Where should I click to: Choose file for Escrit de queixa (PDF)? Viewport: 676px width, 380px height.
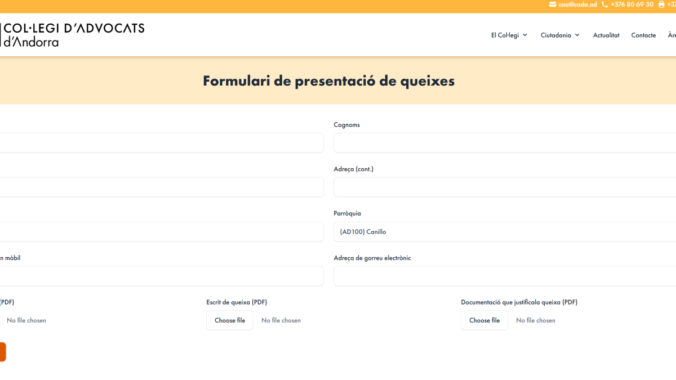click(x=230, y=320)
